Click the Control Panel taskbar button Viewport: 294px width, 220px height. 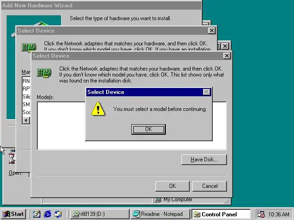click(x=221, y=214)
